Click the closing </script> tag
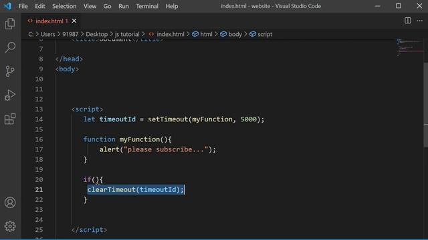 [x=89, y=229]
